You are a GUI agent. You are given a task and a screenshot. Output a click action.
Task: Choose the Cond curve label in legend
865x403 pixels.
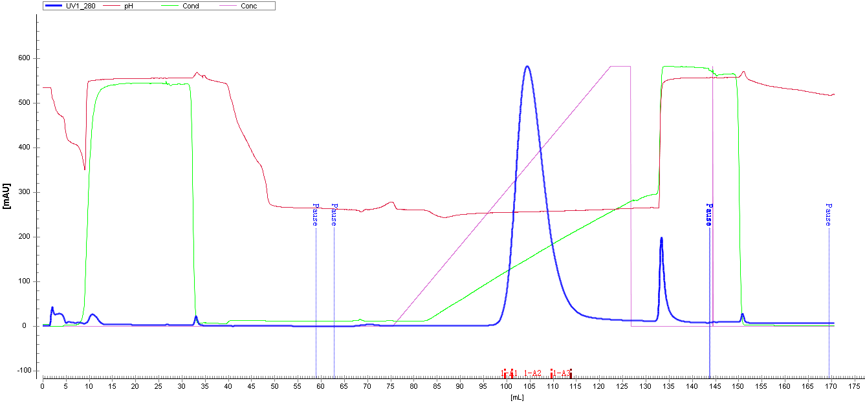(191, 6)
